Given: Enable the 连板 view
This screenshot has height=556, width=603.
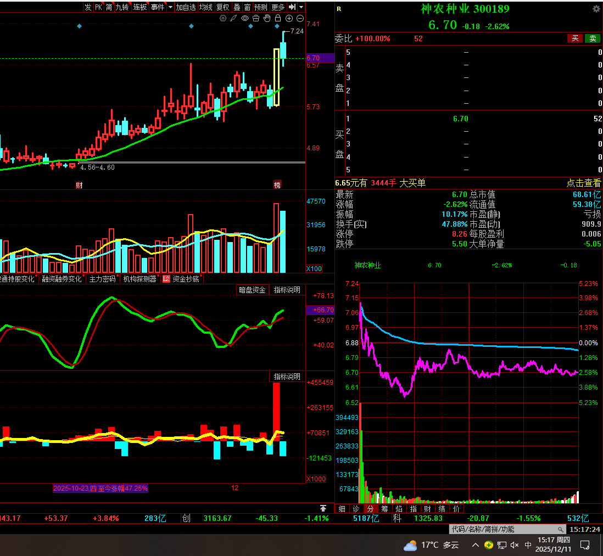Looking at the screenshot, I should (140, 7).
